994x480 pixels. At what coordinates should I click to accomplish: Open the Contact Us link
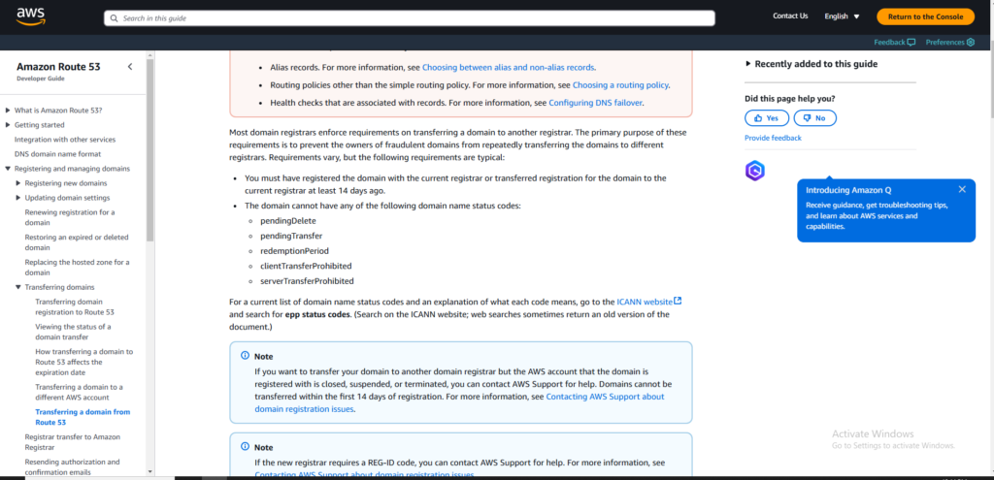(790, 16)
